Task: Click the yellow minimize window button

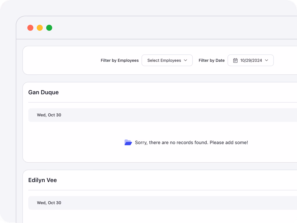Action: click(x=40, y=28)
